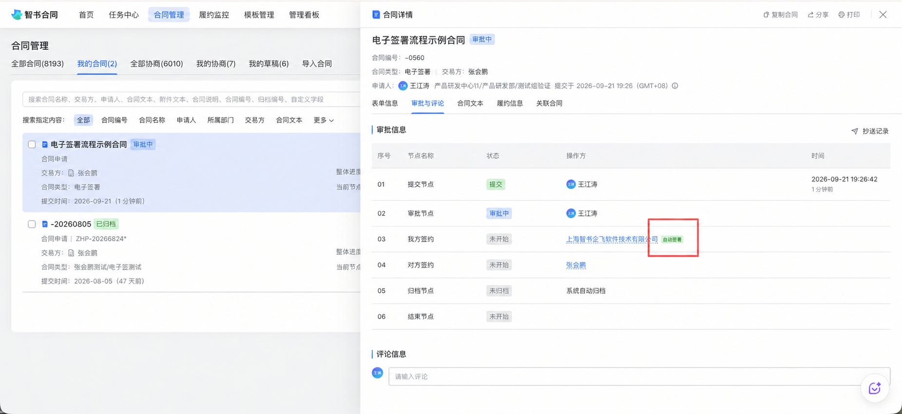Click document icon of 电子签署流程示例合同 list item
The image size is (902, 414).
coord(45,145)
